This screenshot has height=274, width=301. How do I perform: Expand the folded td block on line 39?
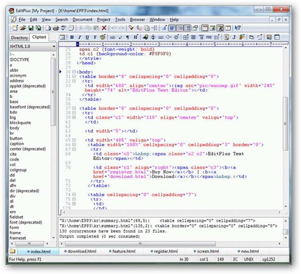74,118
